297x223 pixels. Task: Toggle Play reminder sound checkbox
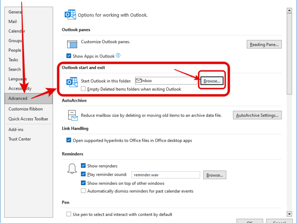[83, 174]
